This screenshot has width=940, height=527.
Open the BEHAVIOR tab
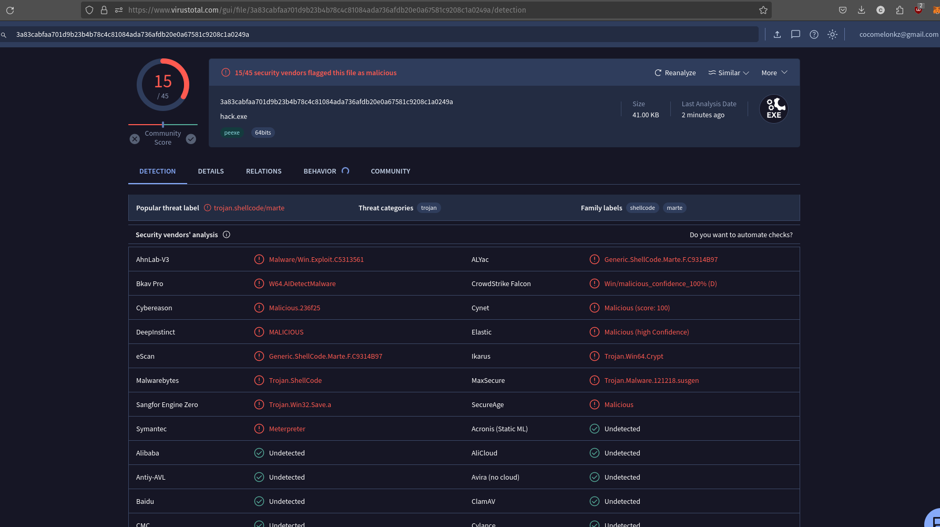click(x=320, y=171)
